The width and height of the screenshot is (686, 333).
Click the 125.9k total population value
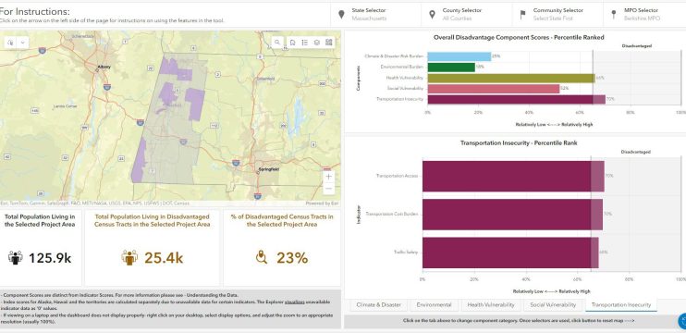[50, 258]
